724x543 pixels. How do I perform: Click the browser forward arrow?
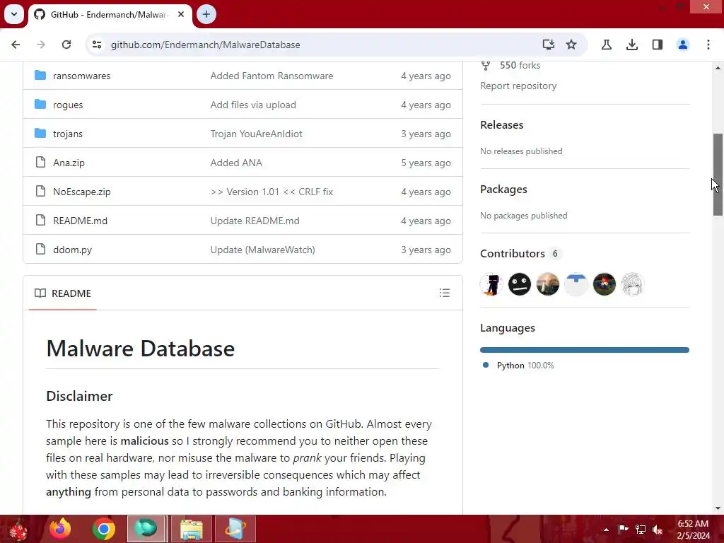pos(40,45)
